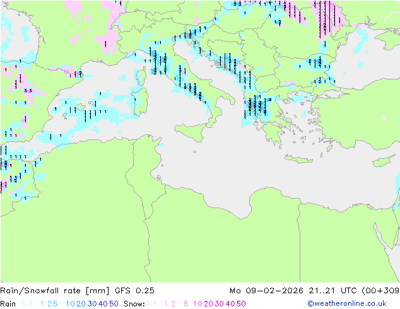This screenshot has width=400, height=309.
Task: Click the forecast date 'Mo 09-02-2026' text
Action: point(266,291)
